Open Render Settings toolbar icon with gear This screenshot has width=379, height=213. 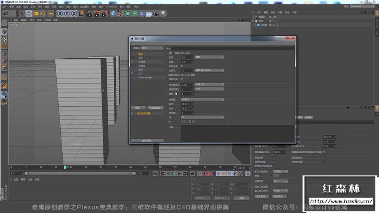pos(104,13)
